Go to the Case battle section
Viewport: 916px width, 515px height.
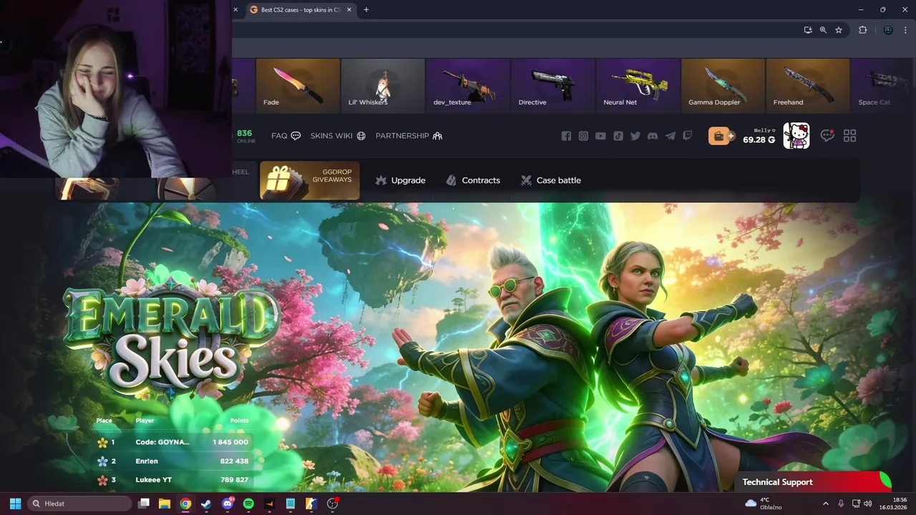550,180
